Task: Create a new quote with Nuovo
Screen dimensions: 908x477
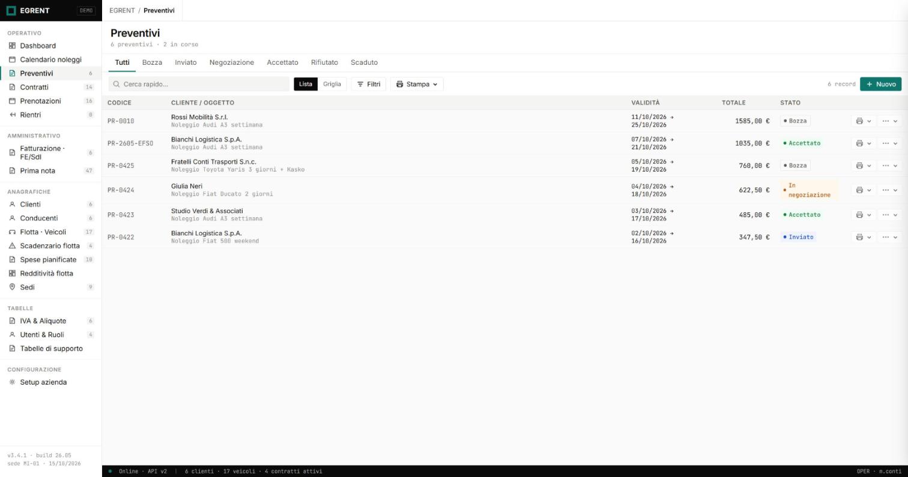Action: 880,84
